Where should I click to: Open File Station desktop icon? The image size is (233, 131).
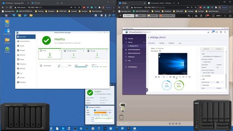click(7, 41)
